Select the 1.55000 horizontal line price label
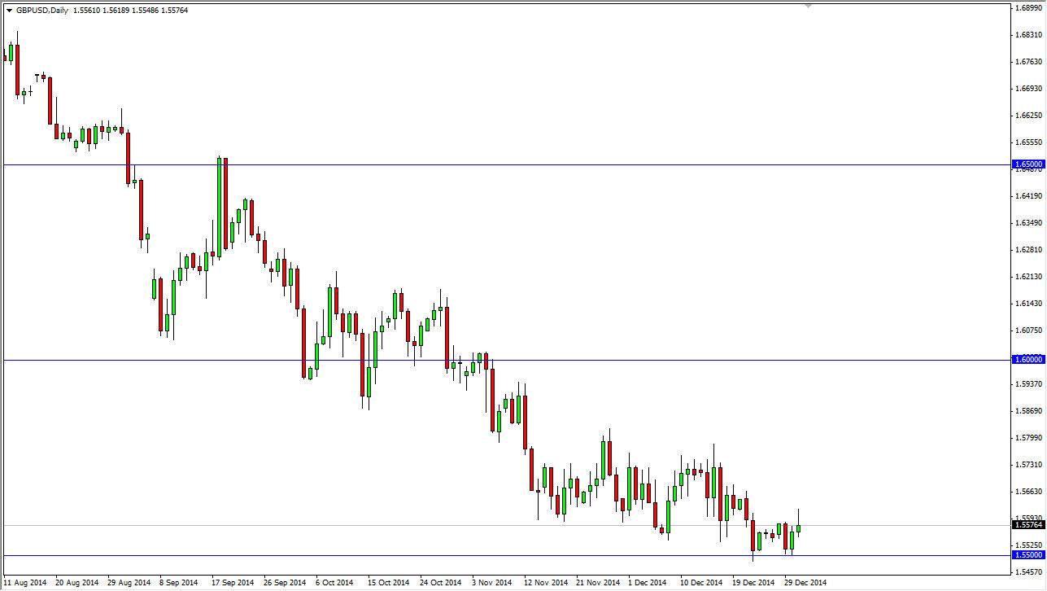The width and height of the screenshot is (1047, 591). (1029, 555)
